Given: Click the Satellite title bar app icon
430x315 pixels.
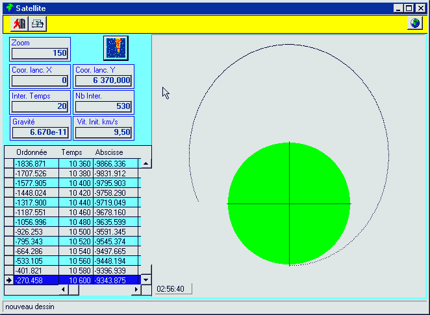Looking at the screenshot, I should 9,8.
